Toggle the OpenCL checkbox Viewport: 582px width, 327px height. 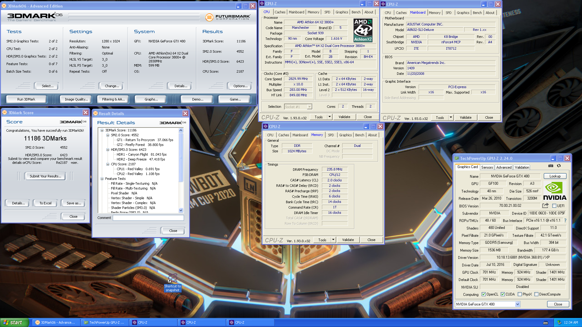click(x=484, y=294)
